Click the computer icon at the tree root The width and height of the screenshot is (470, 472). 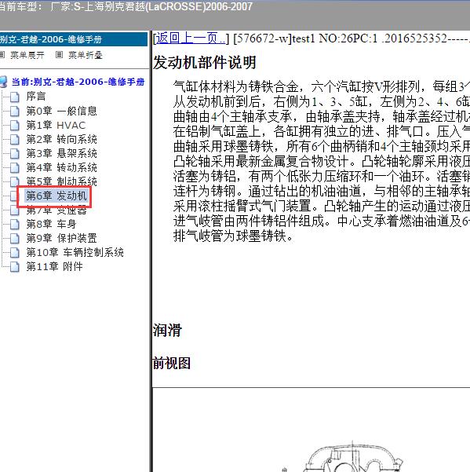click(x=3, y=82)
